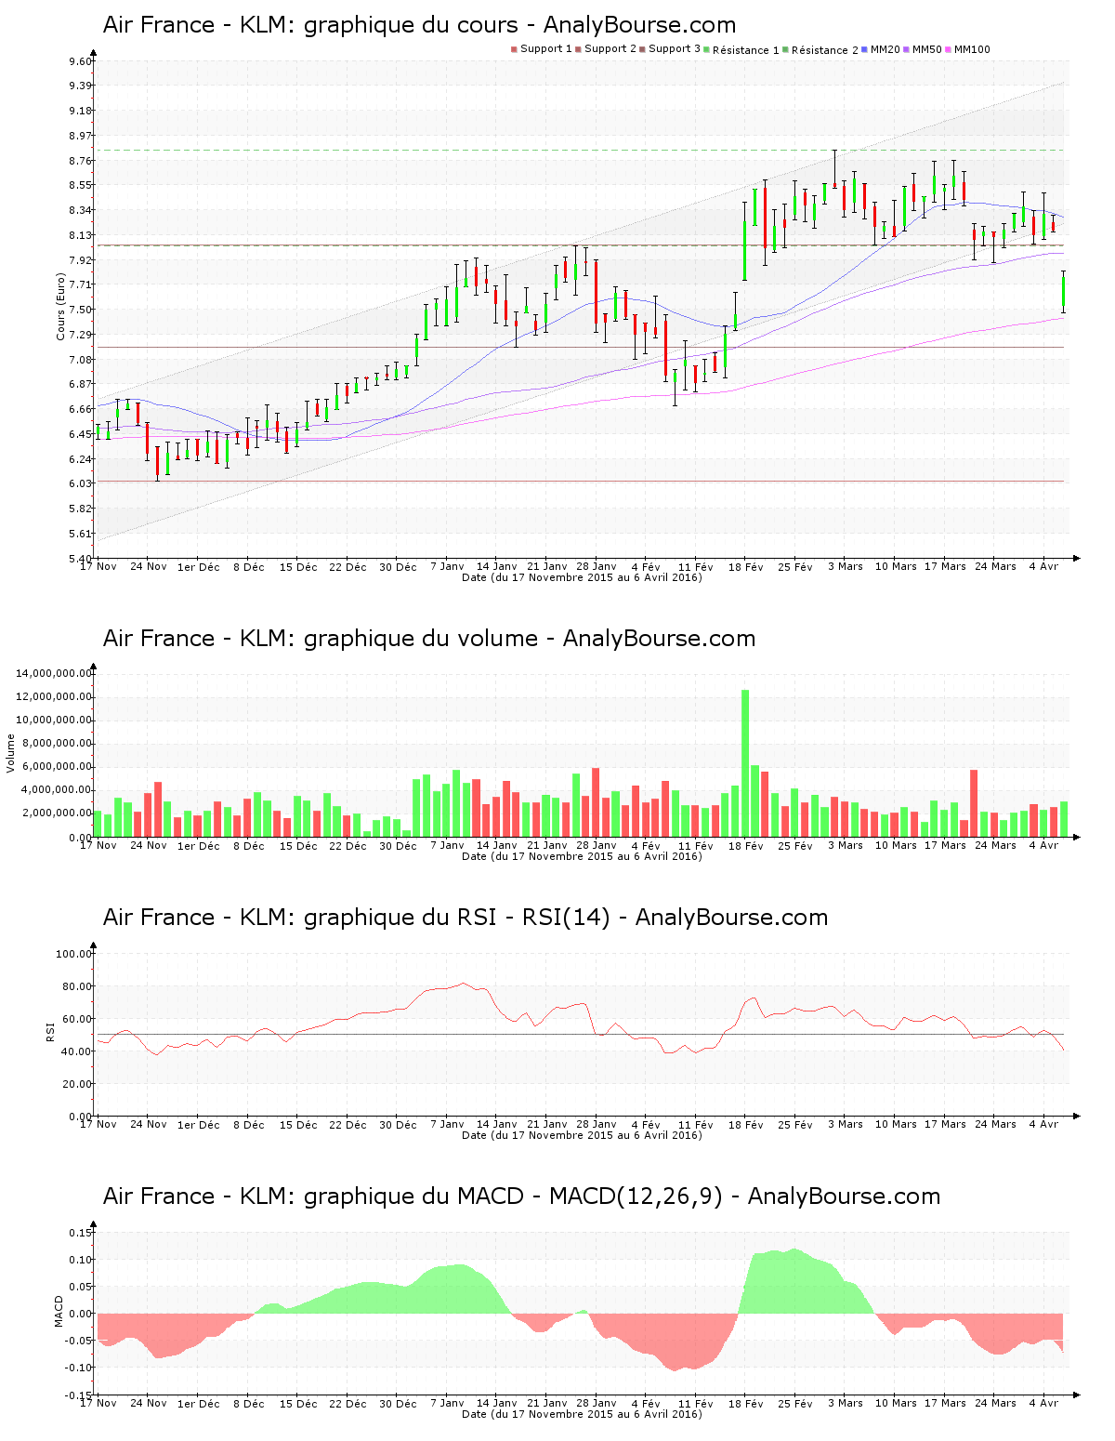Click the 14,000,000.00 volume axis value
Image resolution: width=1115 pixels, height=1441 pixels.
coord(55,673)
